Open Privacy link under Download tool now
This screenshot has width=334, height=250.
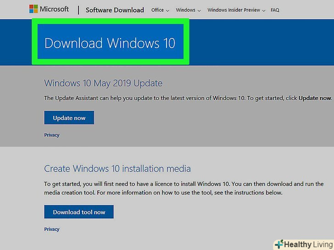pos(52,229)
